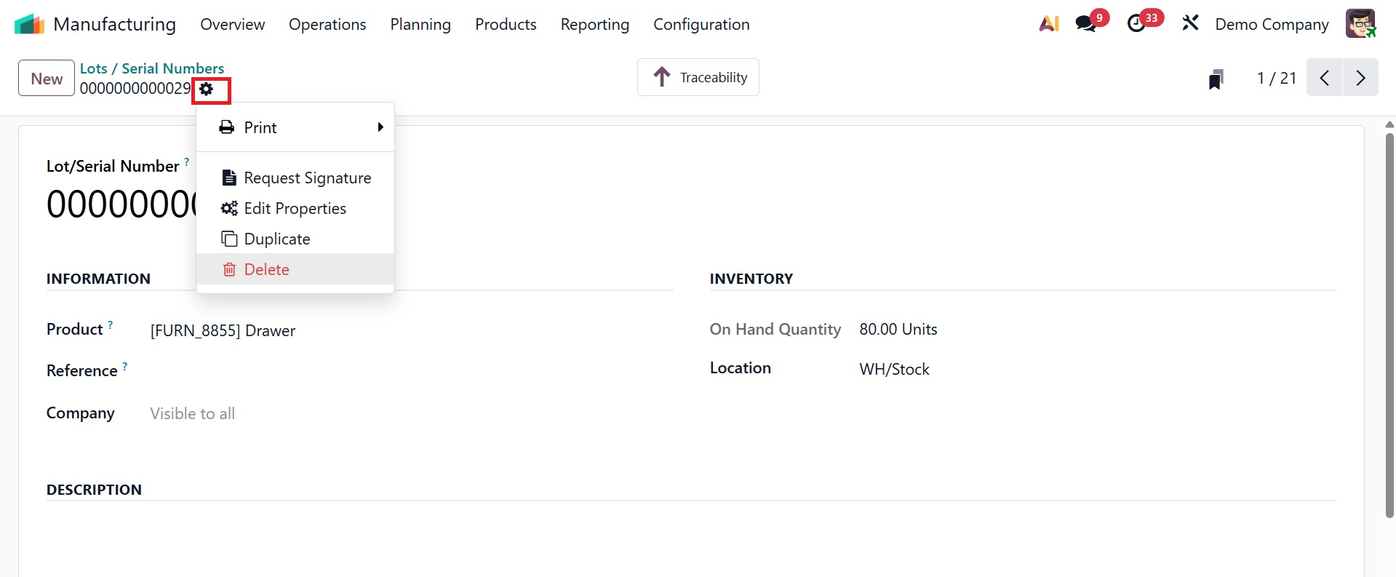
Task: Click the debug tools wrench icon
Action: (1190, 24)
